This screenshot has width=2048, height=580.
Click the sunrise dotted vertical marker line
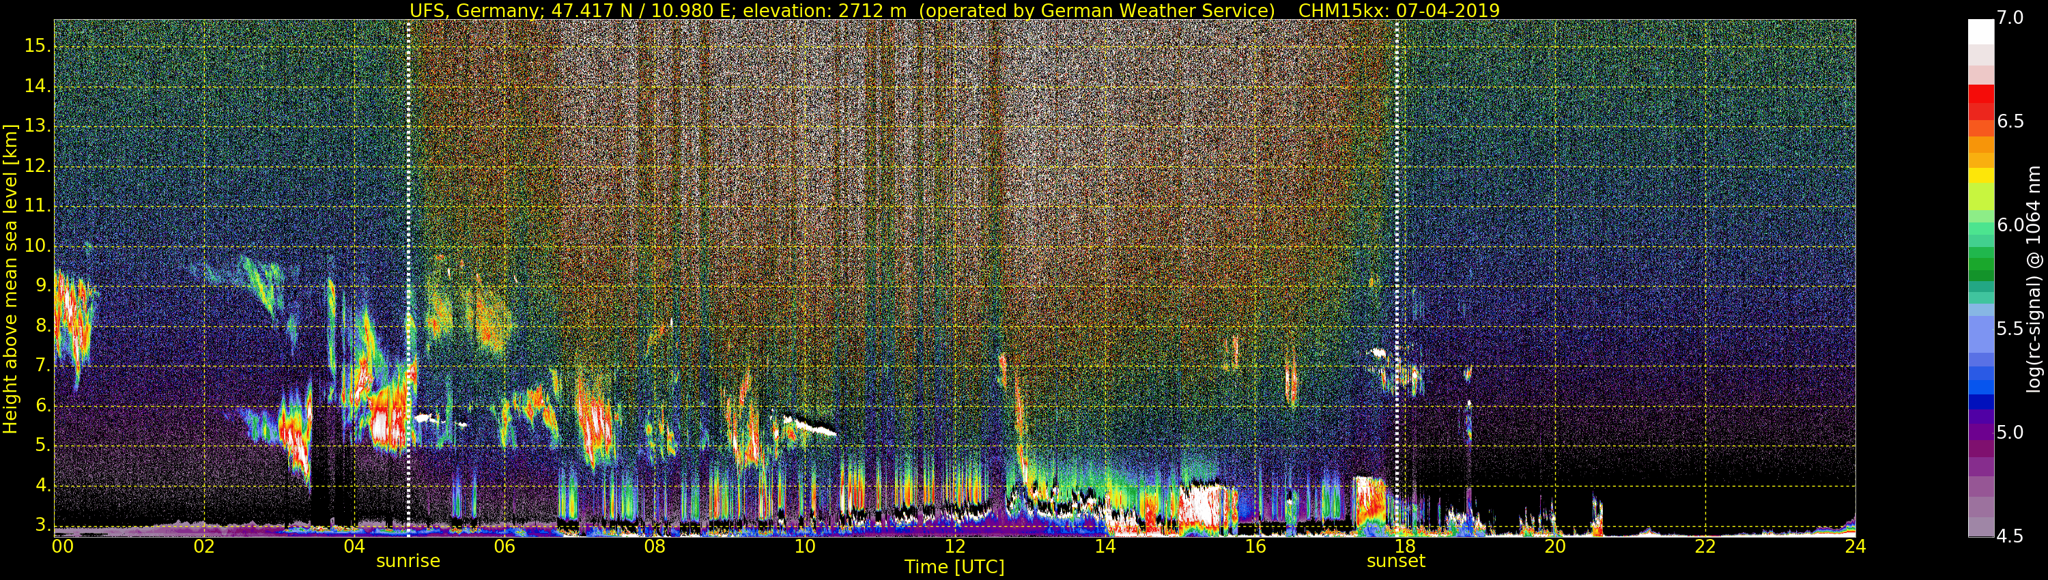tap(408, 278)
